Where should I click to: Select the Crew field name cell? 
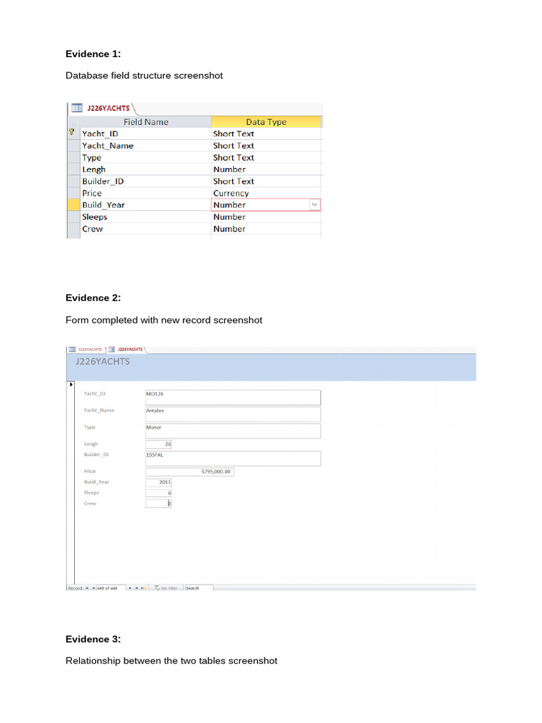145,229
